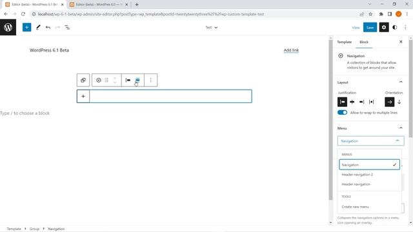
Task: Open the List View icon
Action: [x=67, y=27]
